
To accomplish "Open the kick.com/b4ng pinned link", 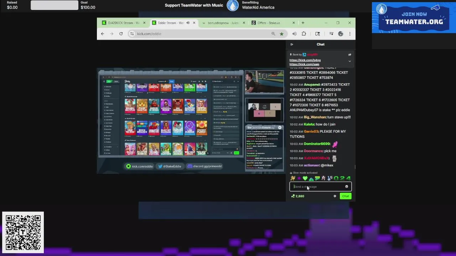I will 305,60.
